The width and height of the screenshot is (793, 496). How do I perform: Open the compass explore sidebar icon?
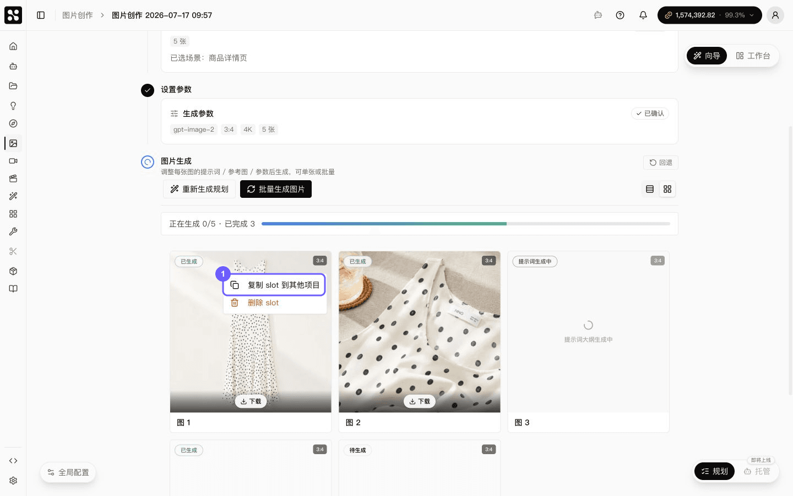coord(13,123)
